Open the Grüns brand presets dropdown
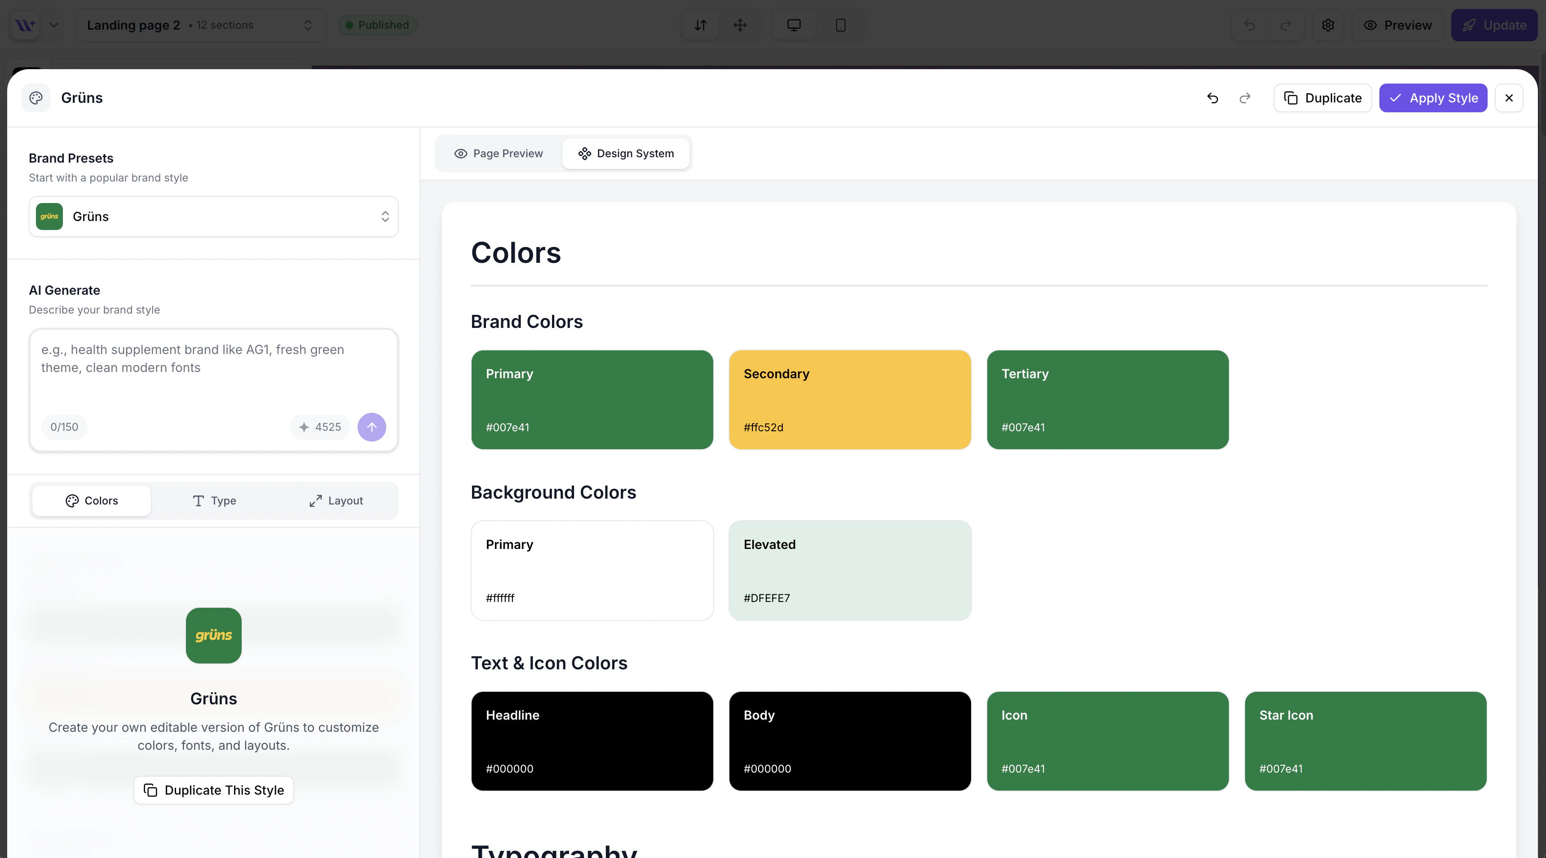Image resolution: width=1546 pixels, height=858 pixels. point(213,216)
